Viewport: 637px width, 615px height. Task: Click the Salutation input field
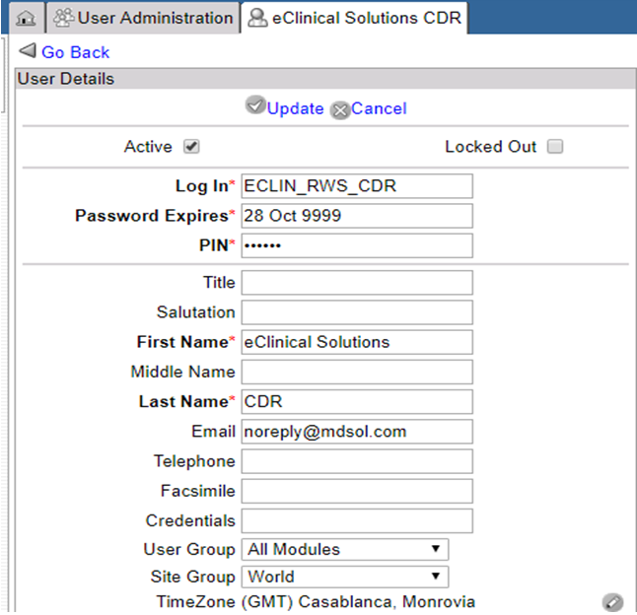tap(357, 312)
